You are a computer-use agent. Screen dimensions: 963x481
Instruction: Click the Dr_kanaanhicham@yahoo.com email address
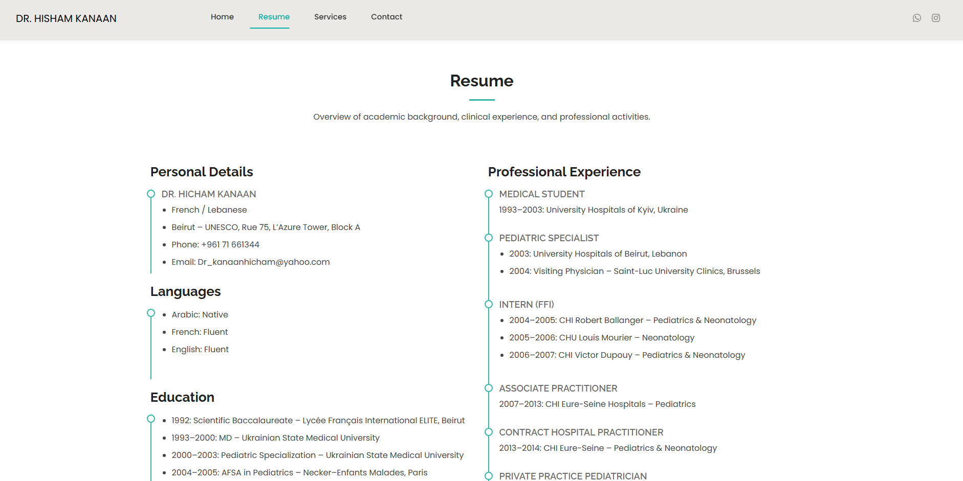(x=264, y=262)
